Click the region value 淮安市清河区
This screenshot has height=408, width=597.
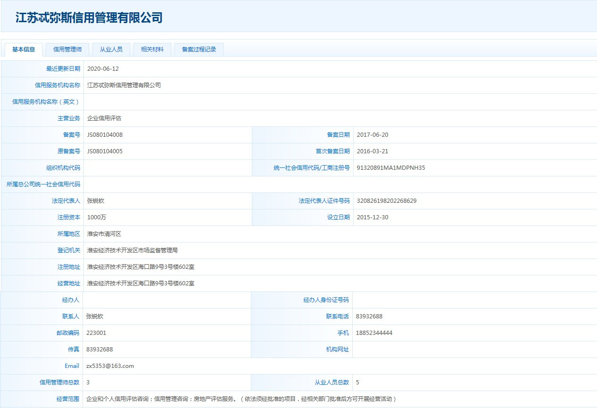tap(104, 234)
